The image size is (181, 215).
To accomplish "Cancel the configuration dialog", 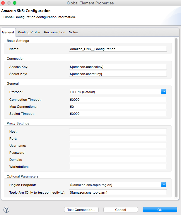I will 121,210.
